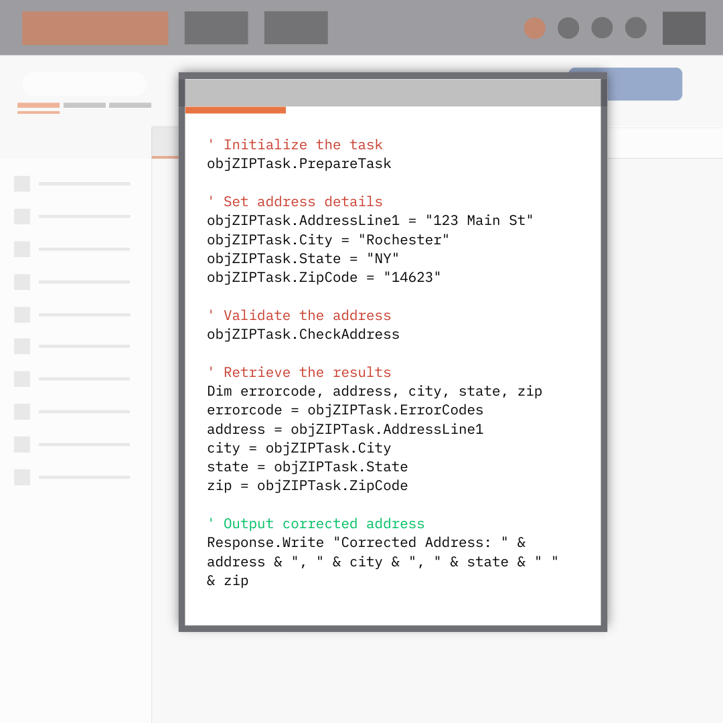
Task: Click the last sidebar square icon
Action: pyautogui.click(x=22, y=477)
